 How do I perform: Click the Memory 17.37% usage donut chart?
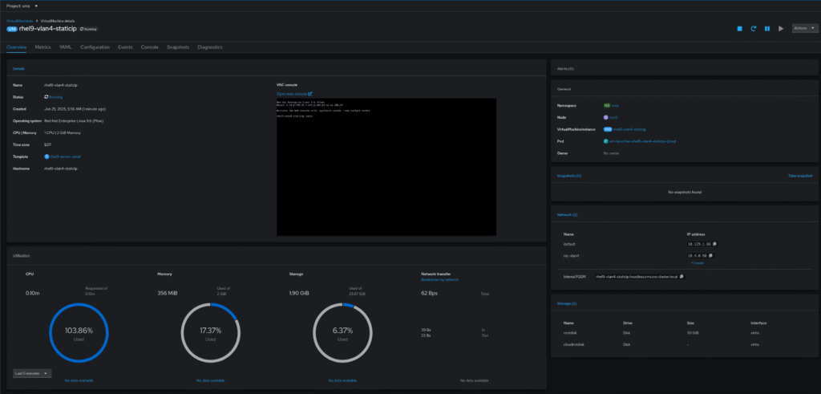[211, 333]
